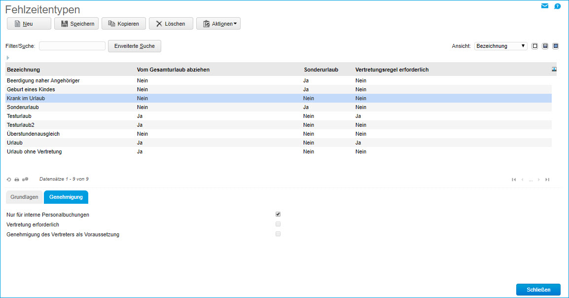Click the Schließen button

pos(538,290)
